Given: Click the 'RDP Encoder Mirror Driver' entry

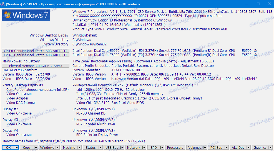Looking at the screenshot, I should tap(96, 124).
